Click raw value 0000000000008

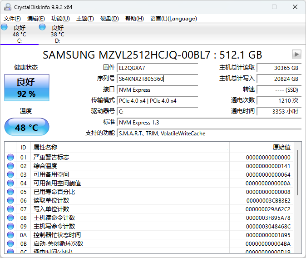click(268, 192)
